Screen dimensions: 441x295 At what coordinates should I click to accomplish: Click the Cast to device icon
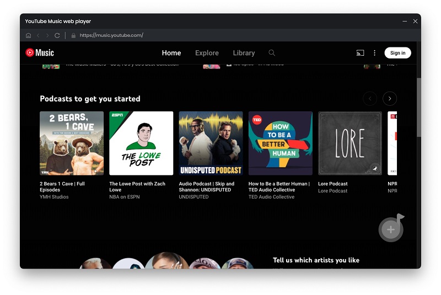coord(360,53)
